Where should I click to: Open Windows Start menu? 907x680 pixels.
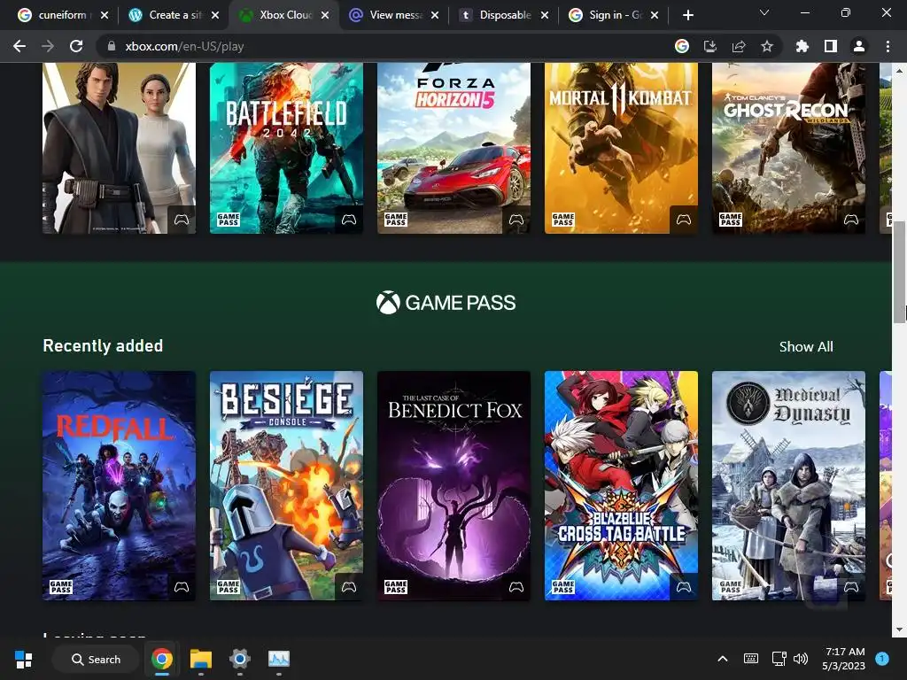coord(24,659)
